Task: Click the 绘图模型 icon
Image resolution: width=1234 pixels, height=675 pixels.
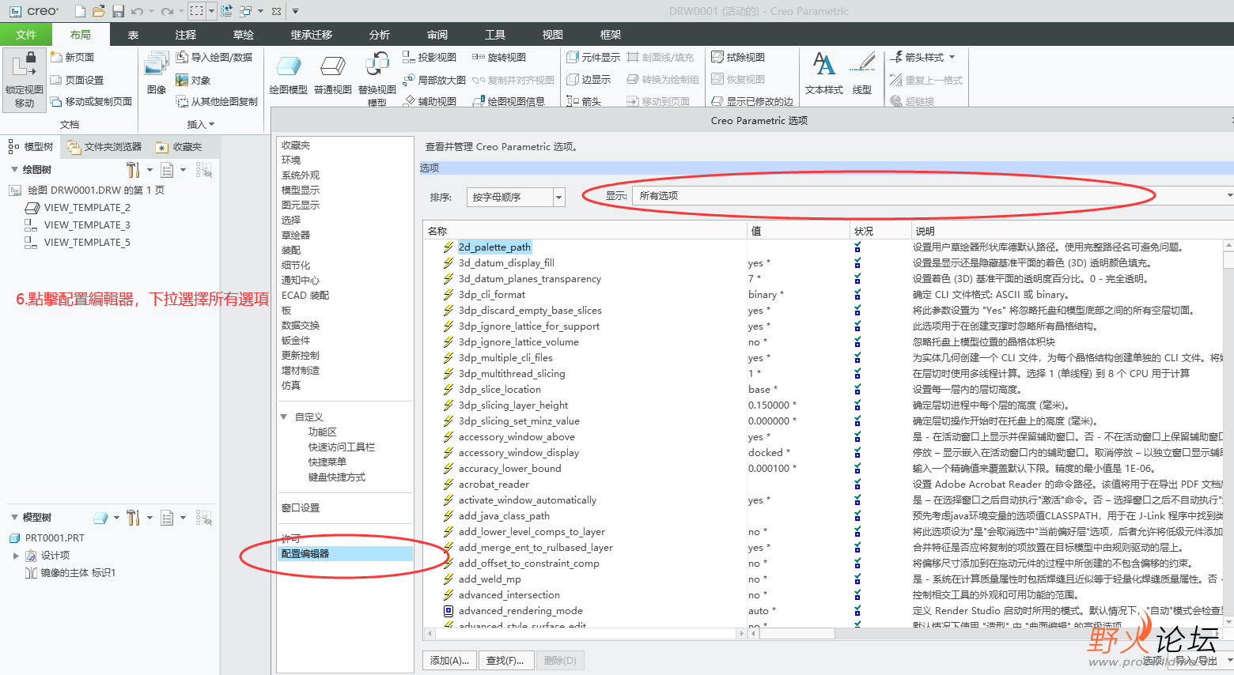Action: click(x=288, y=67)
